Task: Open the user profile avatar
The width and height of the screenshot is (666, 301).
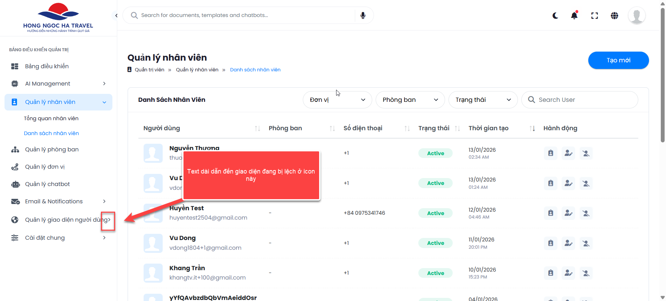Action: (637, 16)
